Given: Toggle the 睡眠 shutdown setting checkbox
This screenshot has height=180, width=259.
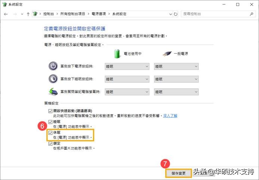Looking at the screenshot, I should [x=50, y=122].
